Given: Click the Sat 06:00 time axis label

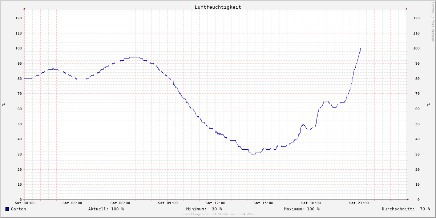Looking at the screenshot, I should (x=120, y=203).
